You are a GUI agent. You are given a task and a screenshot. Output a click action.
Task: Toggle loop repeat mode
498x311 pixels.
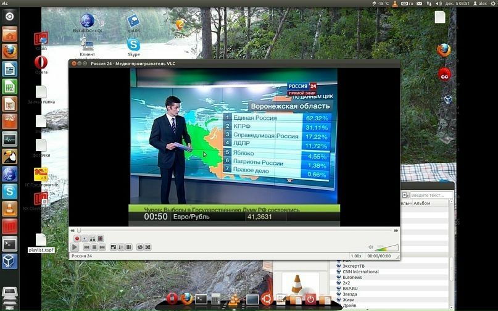(x=140, y=247)
